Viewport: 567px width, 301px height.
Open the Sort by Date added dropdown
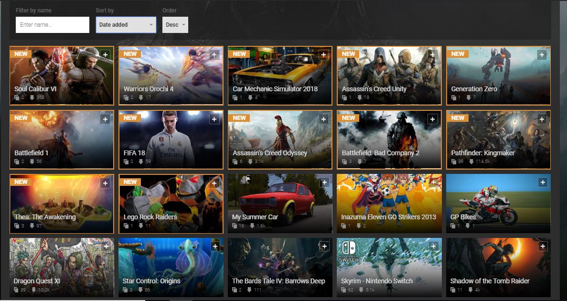(126, 25)
